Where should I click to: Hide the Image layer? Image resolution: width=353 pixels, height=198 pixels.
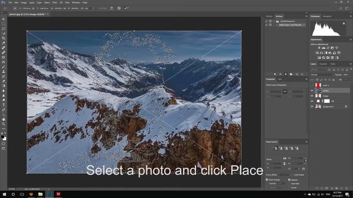coord(312,96)
